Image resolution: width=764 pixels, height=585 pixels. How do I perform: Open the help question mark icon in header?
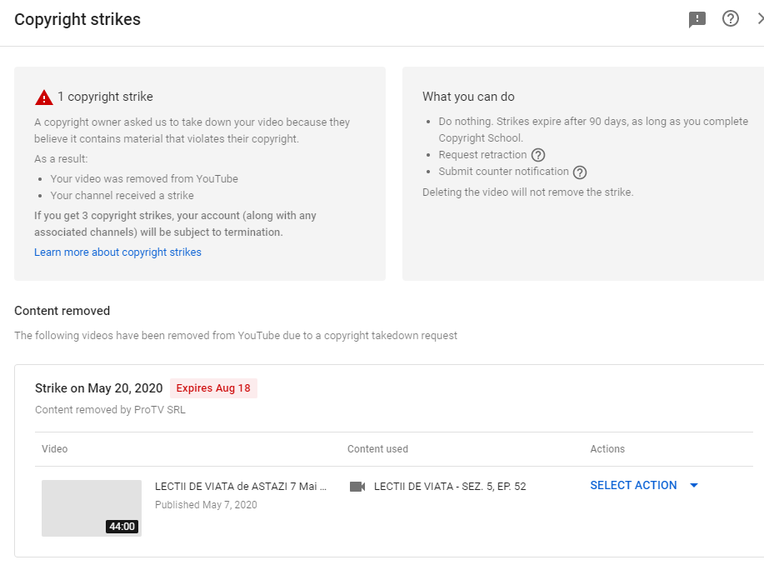coord(731,19)
